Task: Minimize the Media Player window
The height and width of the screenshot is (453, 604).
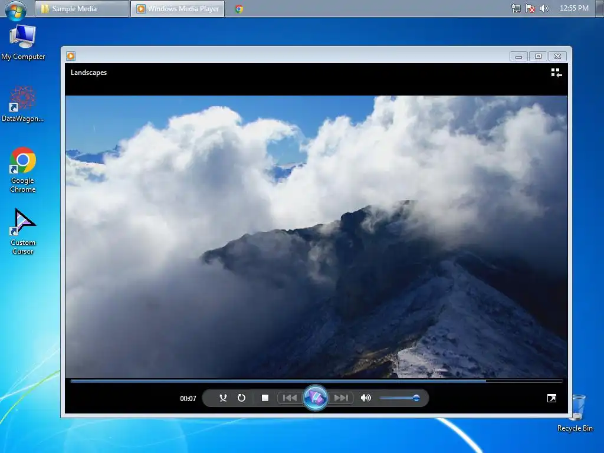Action: click(x=518, y=57)
